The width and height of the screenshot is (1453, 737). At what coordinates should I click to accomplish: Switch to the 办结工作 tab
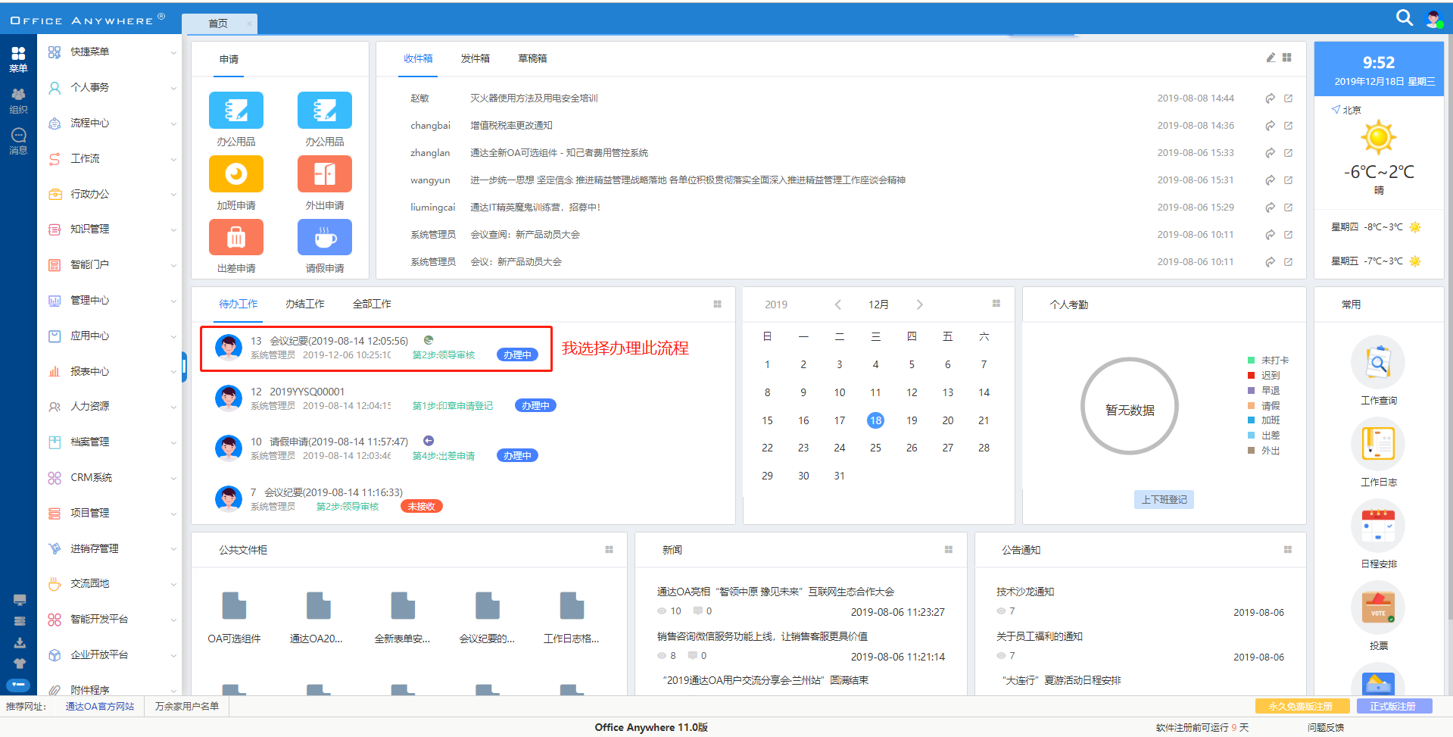(x=304, y=304)
